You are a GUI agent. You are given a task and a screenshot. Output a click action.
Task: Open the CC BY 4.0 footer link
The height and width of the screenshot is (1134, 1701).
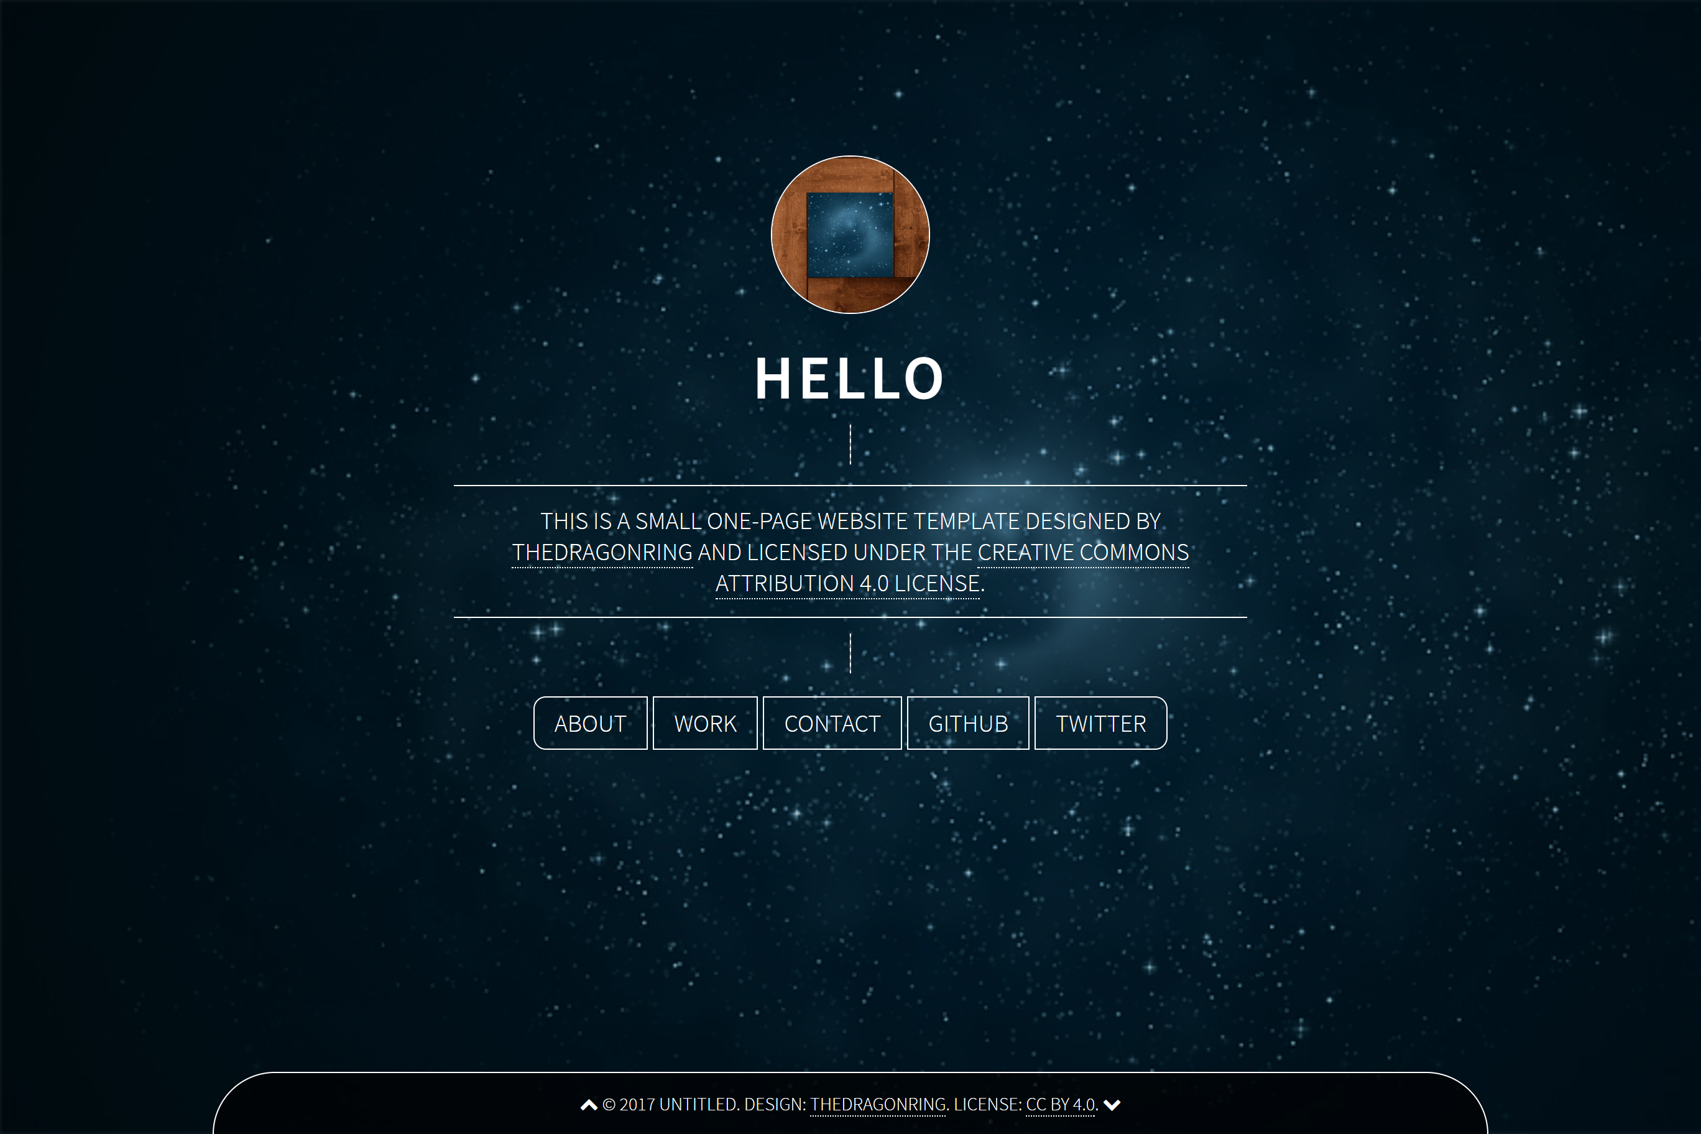(x=1060, y=1104)
